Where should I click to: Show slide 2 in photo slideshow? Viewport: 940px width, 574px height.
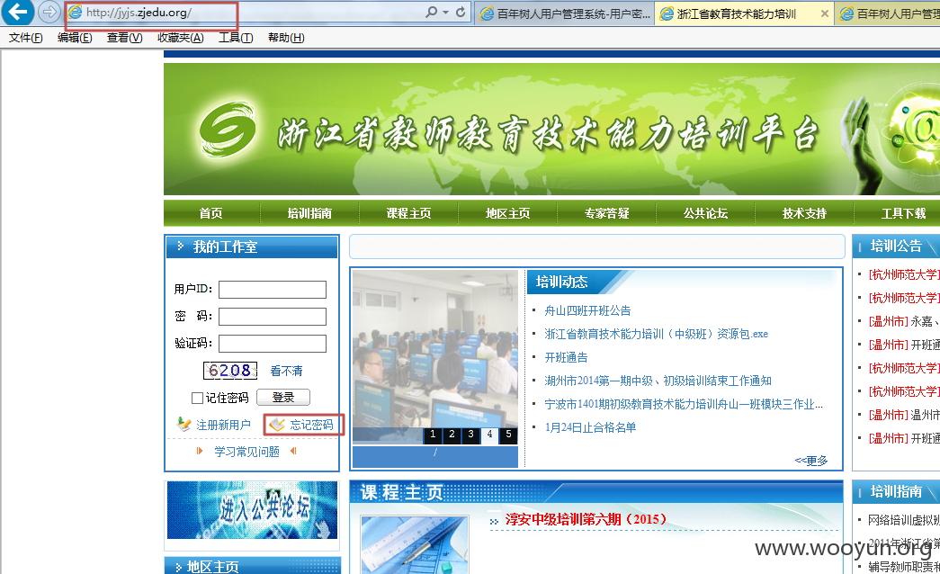(x=452, y=435)
